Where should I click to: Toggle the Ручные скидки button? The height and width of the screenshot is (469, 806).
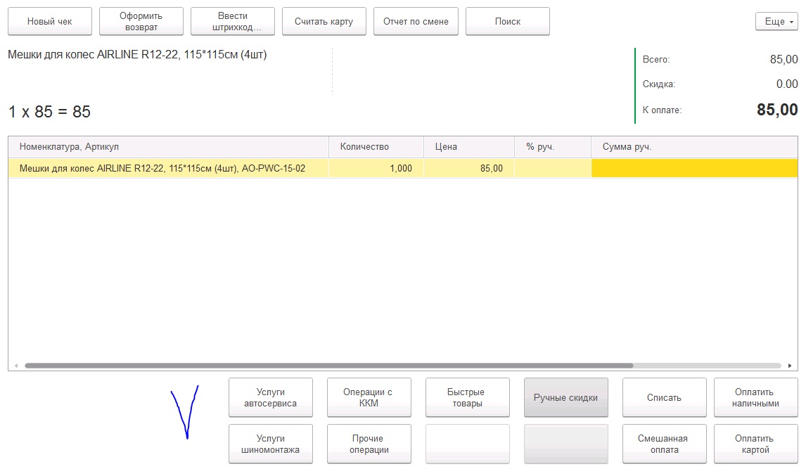click(565, 398)
